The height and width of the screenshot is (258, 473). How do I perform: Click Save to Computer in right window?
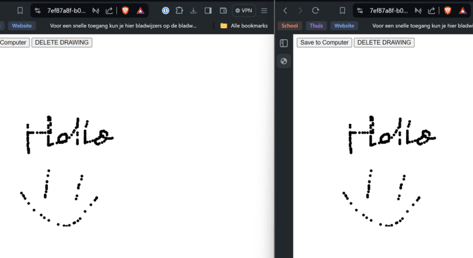click(x=325, y=43)
